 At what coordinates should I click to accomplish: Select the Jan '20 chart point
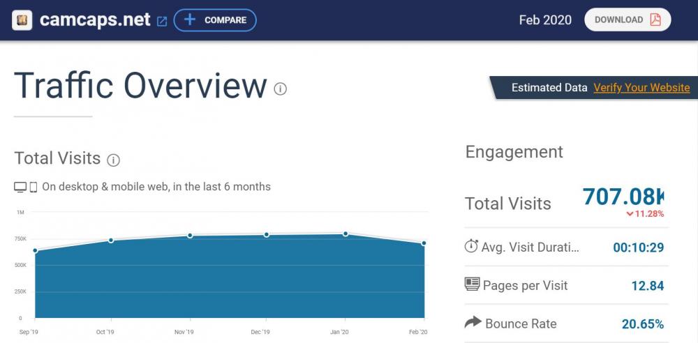pyautogui.click(x=346, y=234)
